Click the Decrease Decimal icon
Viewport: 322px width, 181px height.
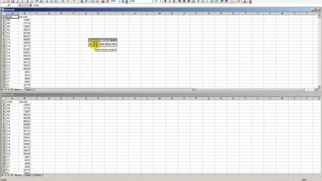click(216, 1)
